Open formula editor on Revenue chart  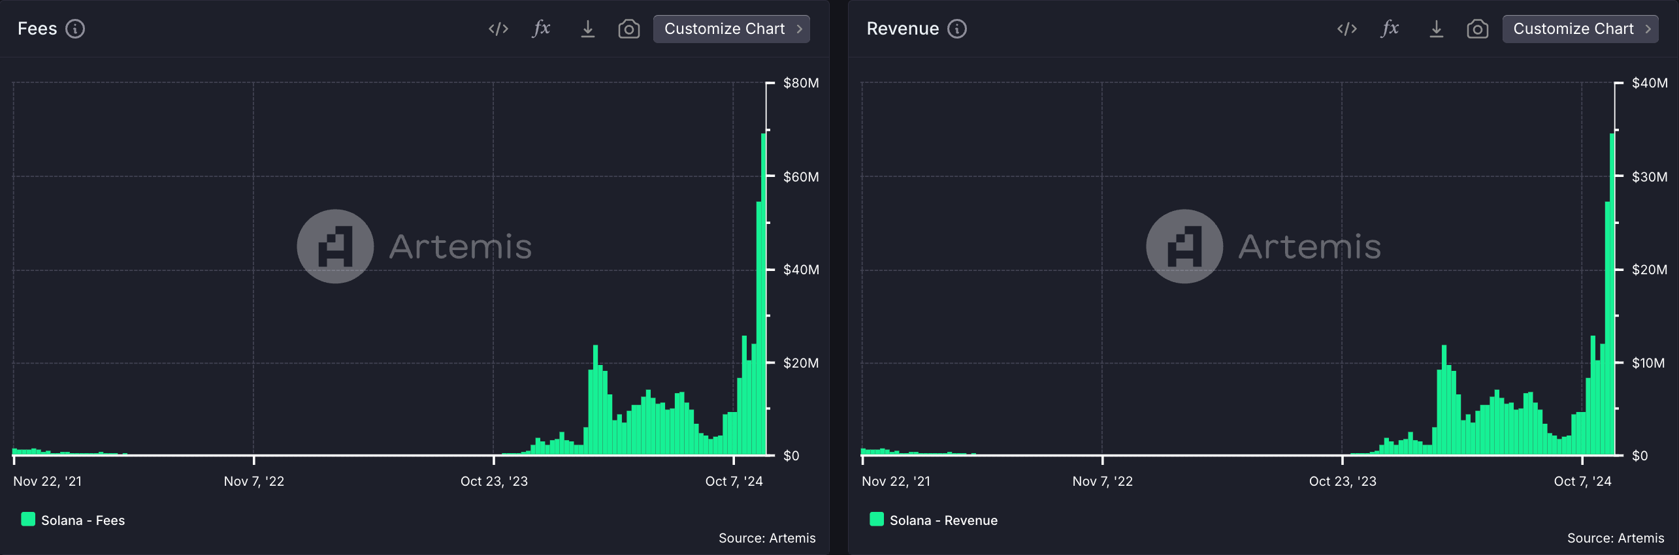click(1390, 29)
